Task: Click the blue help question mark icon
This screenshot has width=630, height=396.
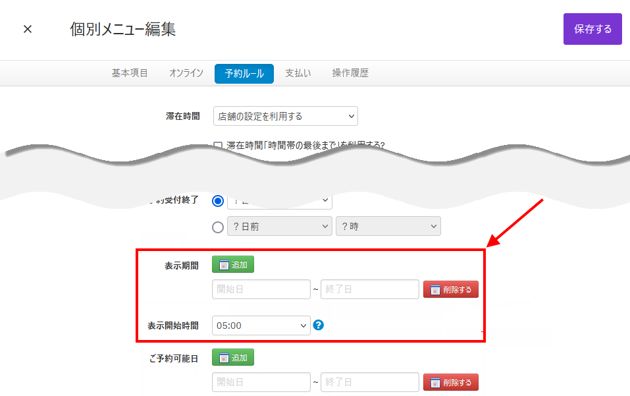Action: point(319,325)
